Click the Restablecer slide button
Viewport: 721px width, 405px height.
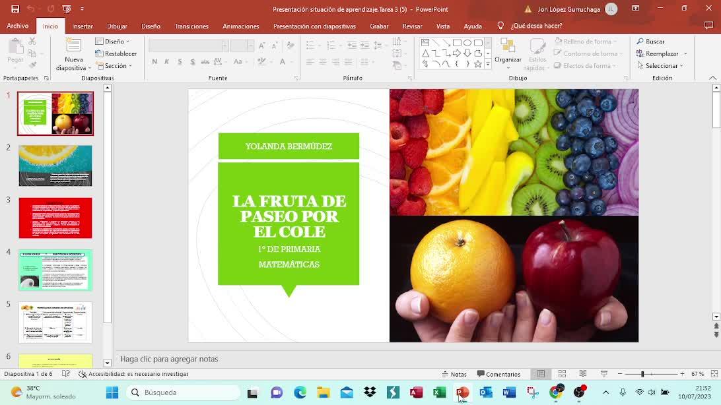point(116,53)
